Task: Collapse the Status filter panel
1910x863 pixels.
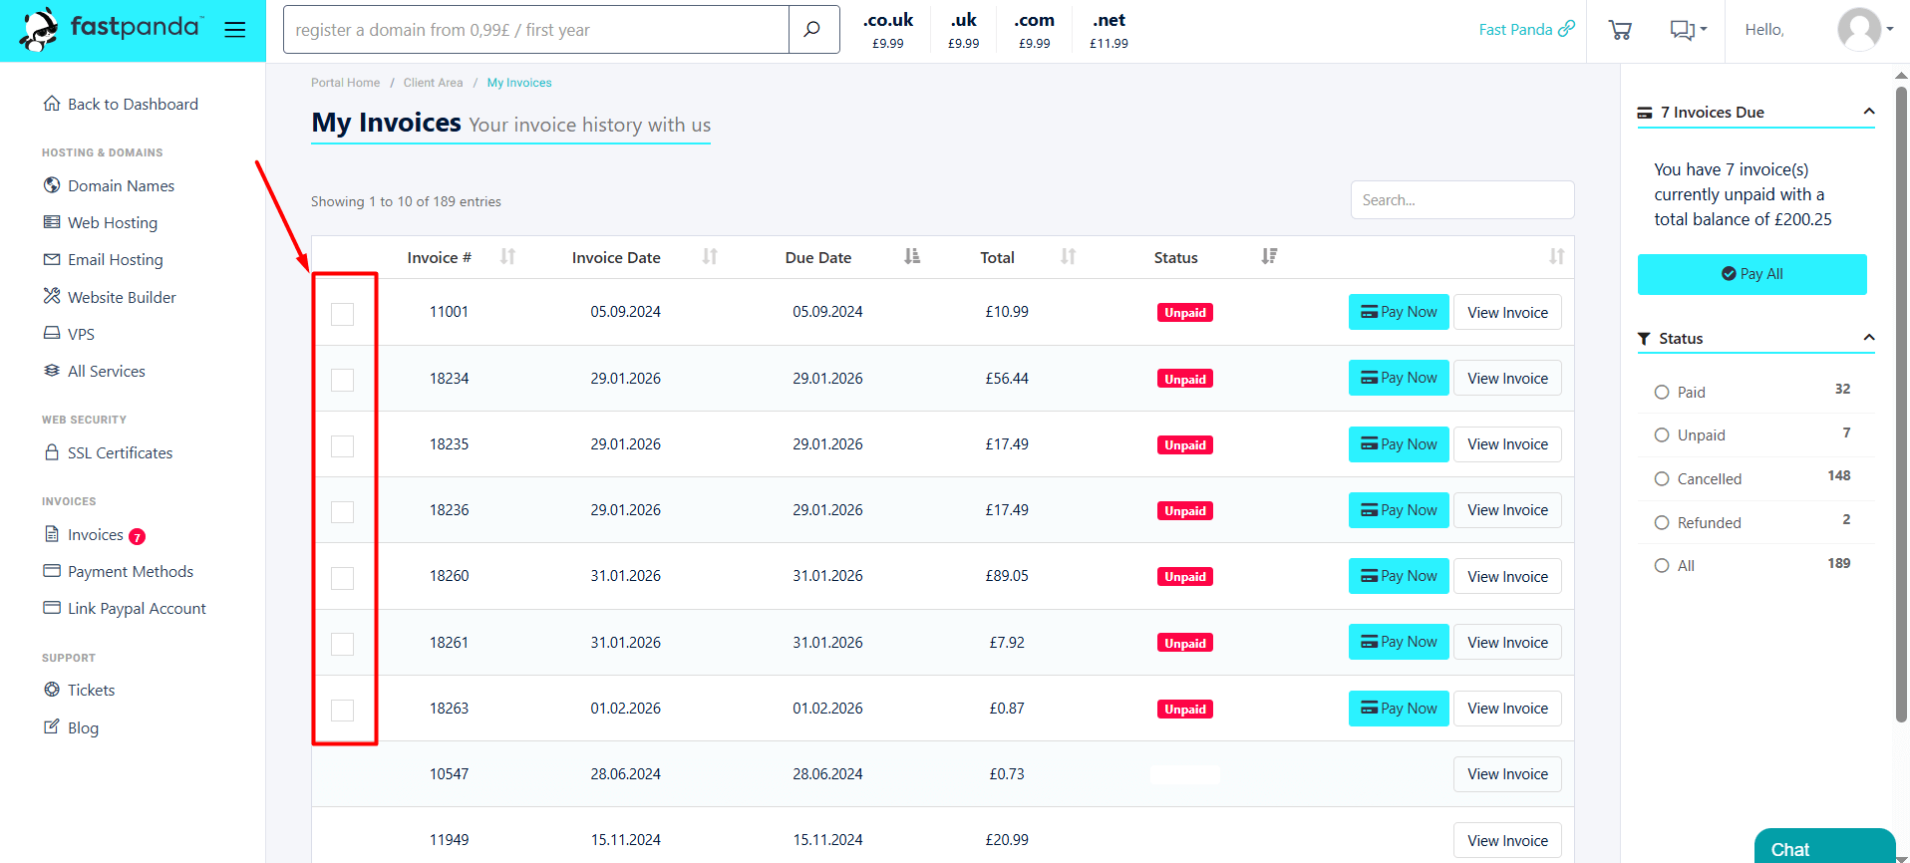Action: tap(1868, 338)
